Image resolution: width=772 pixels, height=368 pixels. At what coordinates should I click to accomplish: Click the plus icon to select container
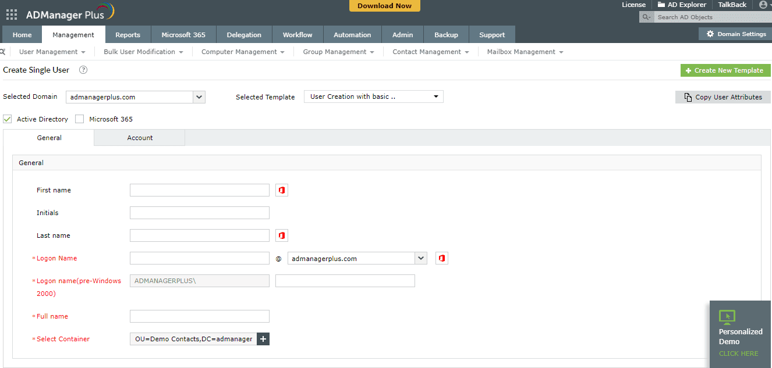(x=263, y=339)
